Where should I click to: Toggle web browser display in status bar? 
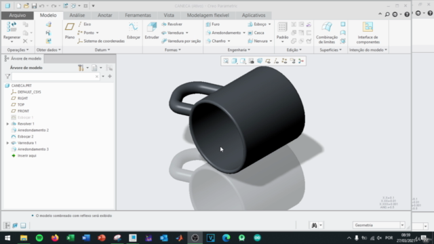(x=15, y=226)
